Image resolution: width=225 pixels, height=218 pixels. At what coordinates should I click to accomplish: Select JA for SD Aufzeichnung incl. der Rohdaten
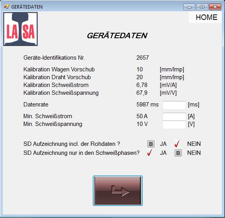point(151,144)
